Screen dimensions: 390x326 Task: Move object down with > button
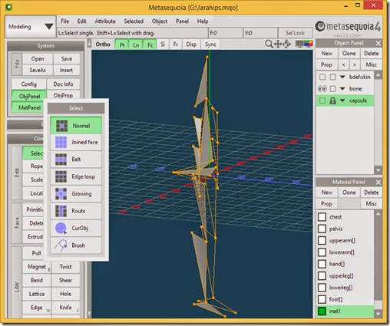click(x=355, y=64)
